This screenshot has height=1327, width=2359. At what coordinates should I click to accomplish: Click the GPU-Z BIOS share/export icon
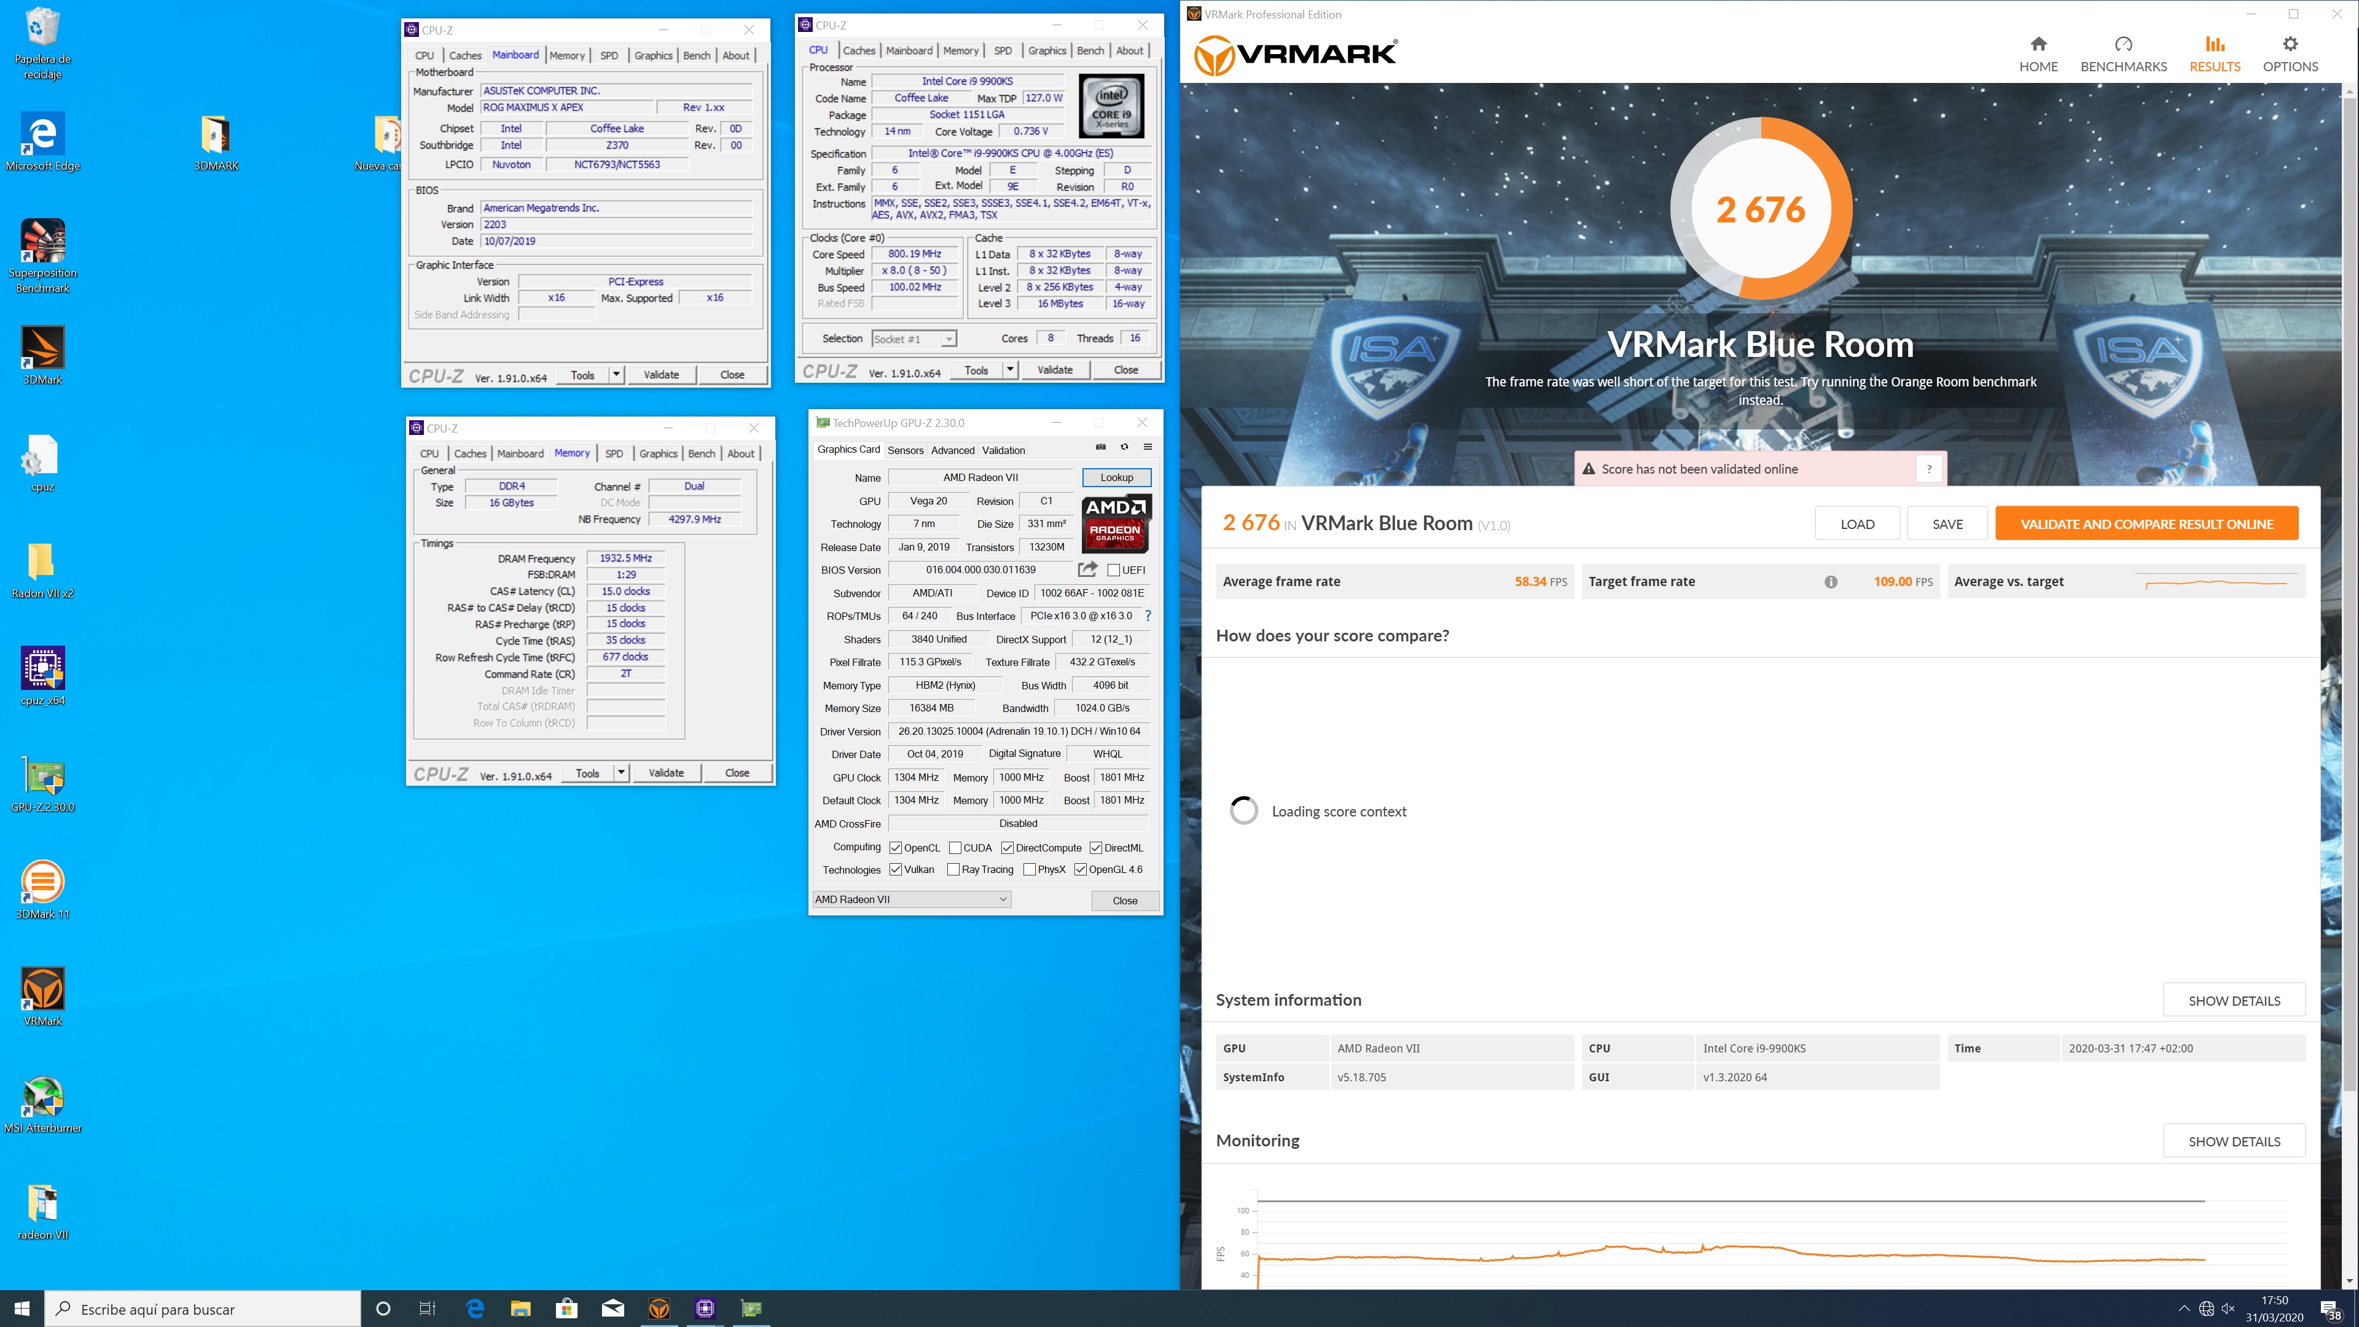coord(1087,570)
